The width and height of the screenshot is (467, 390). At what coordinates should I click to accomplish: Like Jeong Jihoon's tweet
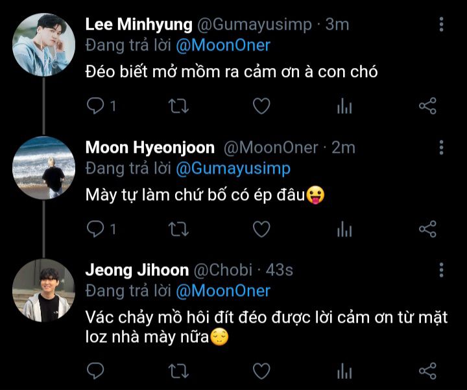pyautogui.click(x=261, y=371)
